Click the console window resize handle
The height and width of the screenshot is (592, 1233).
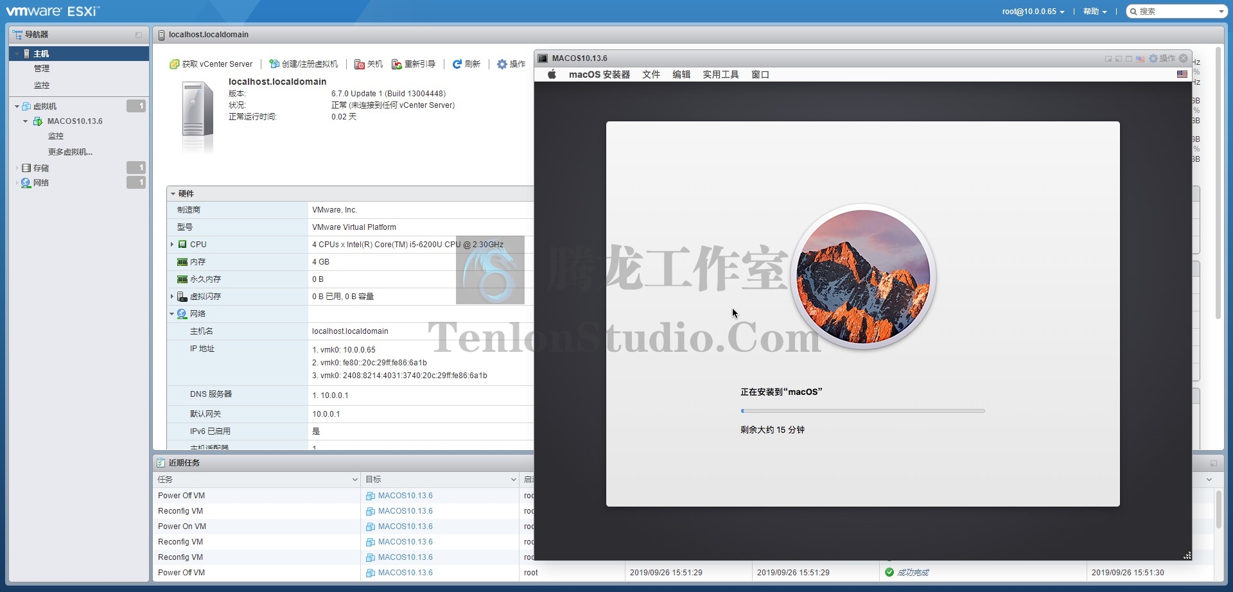click(1187, 555)
